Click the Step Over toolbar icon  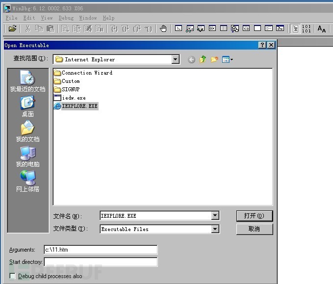point(126,28)
